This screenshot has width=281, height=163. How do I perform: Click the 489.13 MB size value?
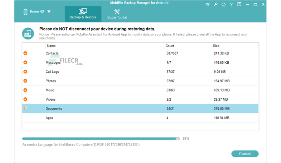222,90
